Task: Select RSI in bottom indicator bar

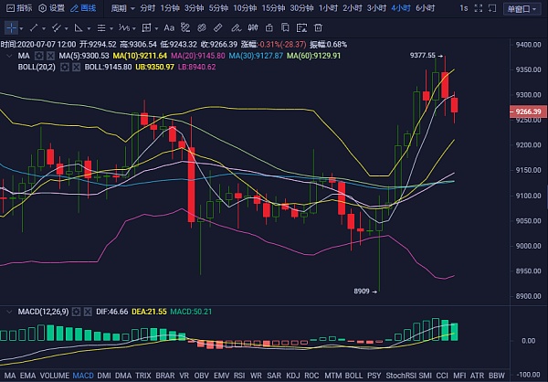Action: pos(239,376)
